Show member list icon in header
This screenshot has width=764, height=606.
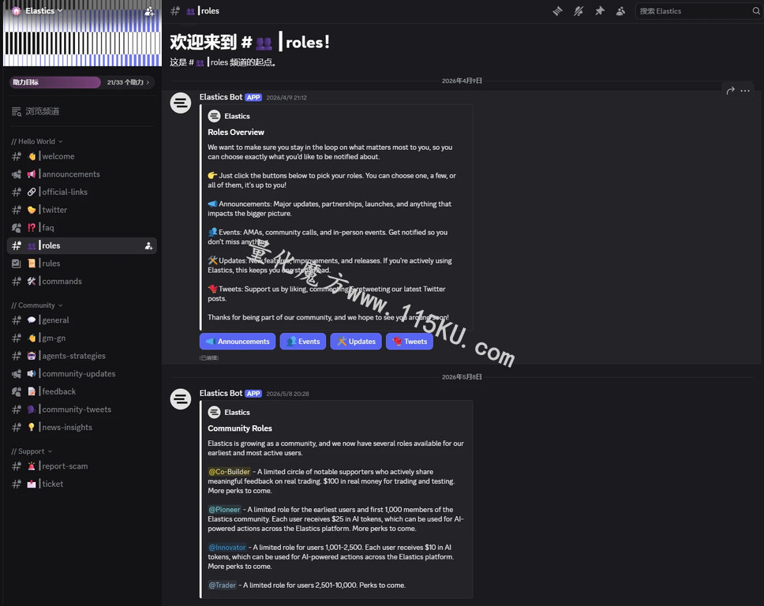pos(620,11)
